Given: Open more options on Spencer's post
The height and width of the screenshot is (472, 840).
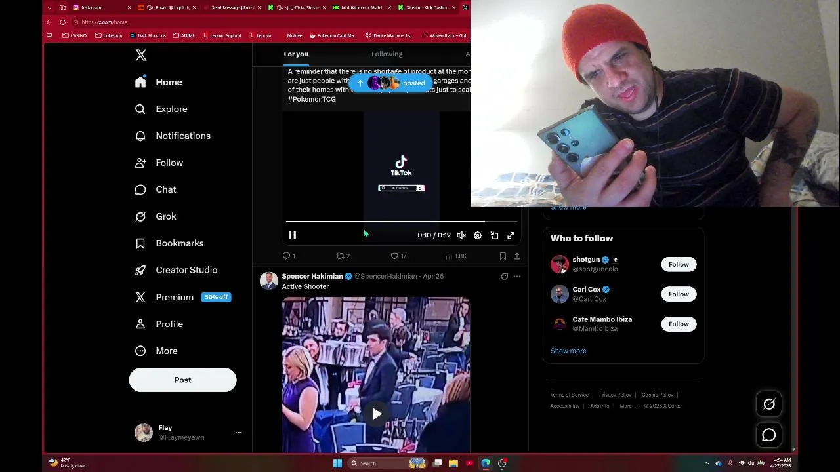Looking at the screenshot, I should coord(517,277).
